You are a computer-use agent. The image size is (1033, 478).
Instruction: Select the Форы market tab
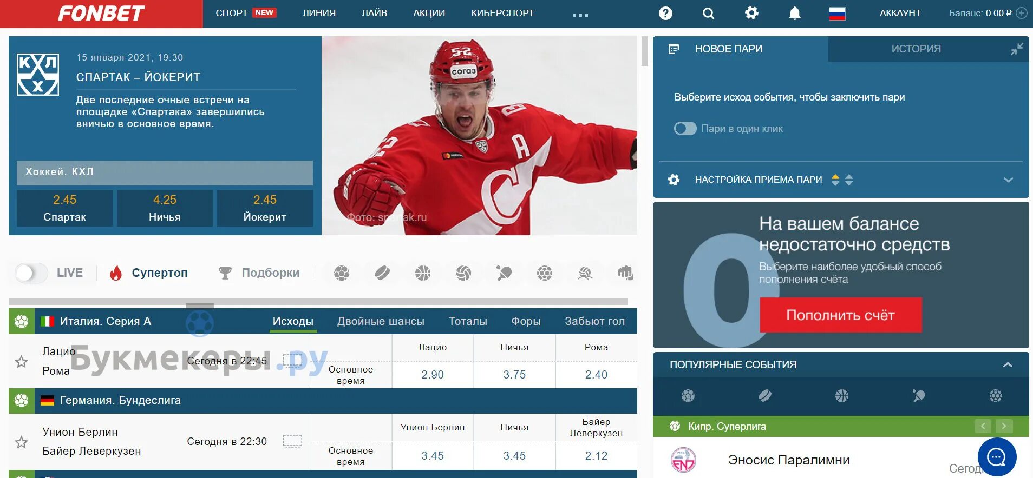(526, 321)
